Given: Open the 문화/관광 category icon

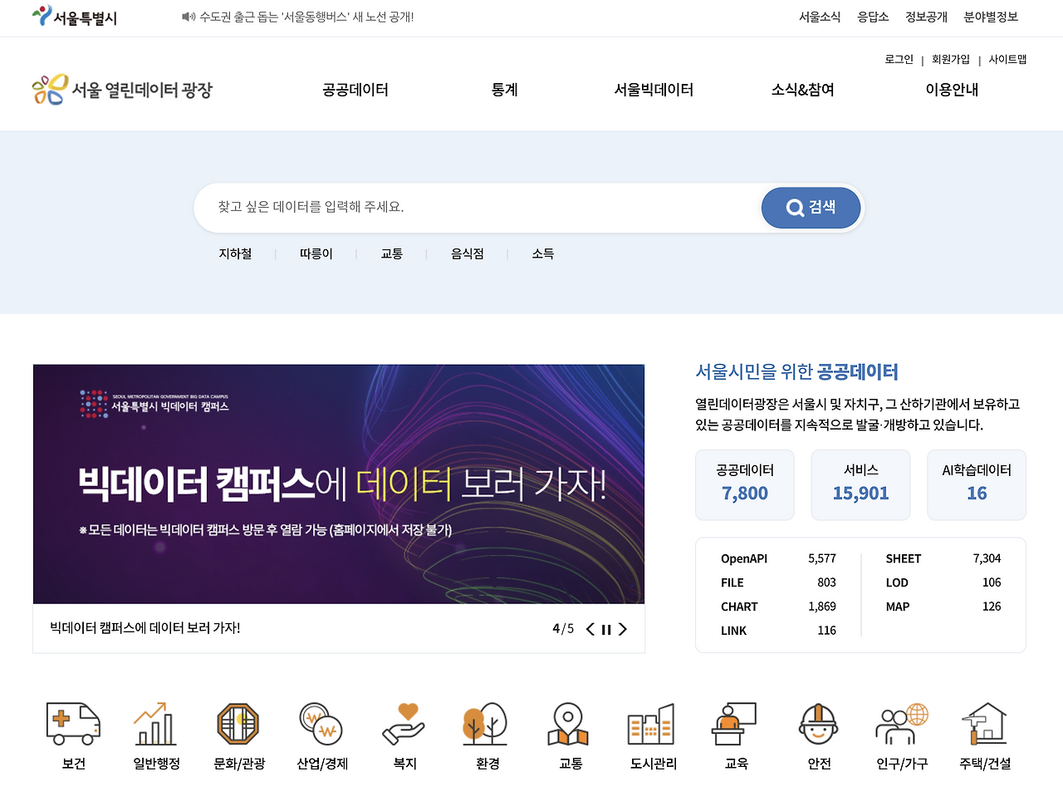Looking at the screenshot, I should pos(238,723).
